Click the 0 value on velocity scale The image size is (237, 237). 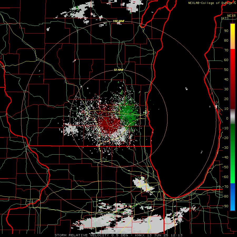pyautogui.click(x=227, y=118)
